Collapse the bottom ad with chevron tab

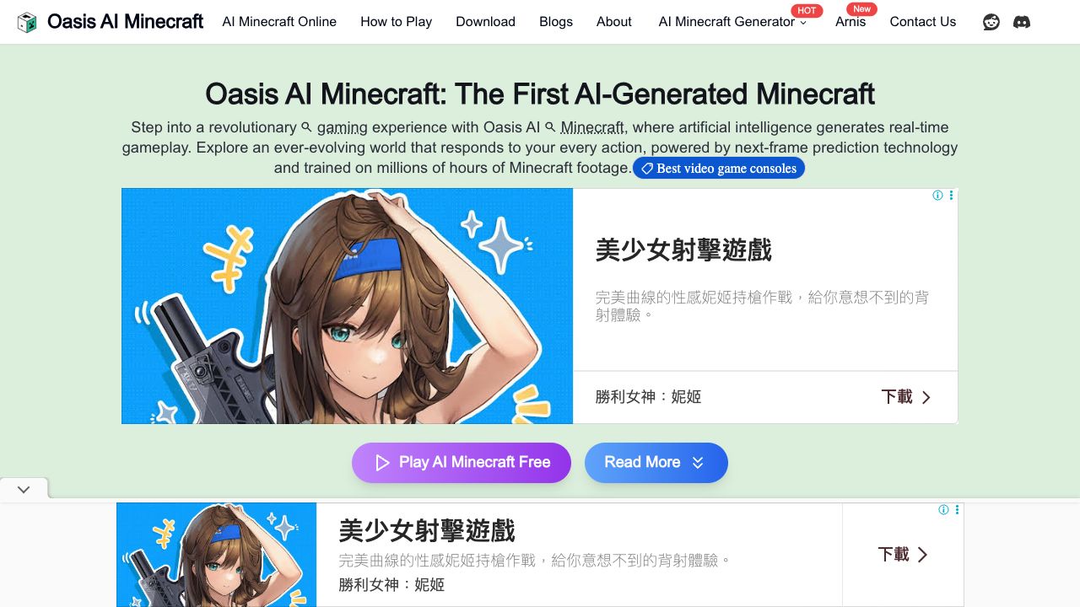(24, 489)
